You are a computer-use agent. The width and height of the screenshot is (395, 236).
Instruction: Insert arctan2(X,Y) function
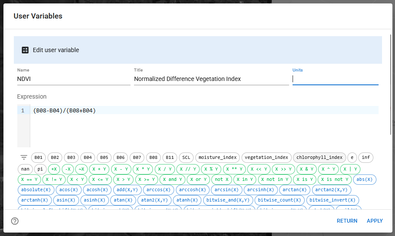(331, 189)
